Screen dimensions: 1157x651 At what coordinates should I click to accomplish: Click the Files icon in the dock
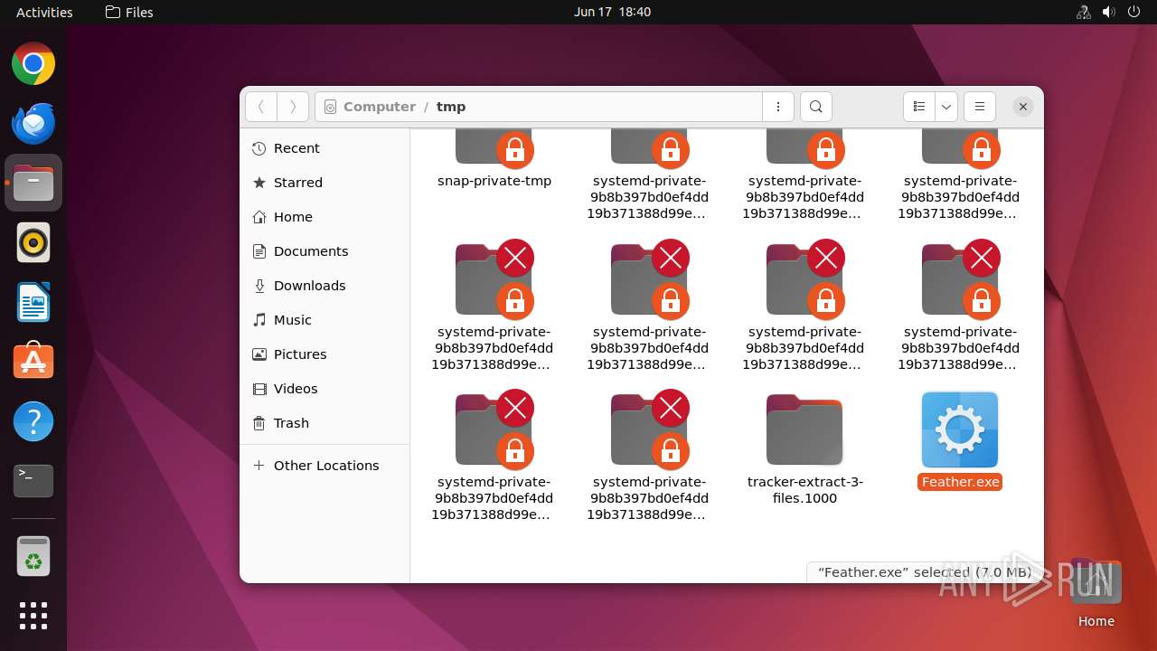[33, 184]
